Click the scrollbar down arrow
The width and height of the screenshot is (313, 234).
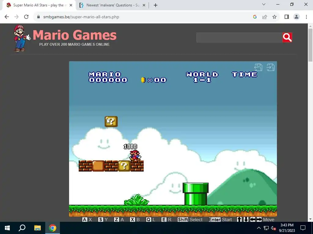coord(310,219)
